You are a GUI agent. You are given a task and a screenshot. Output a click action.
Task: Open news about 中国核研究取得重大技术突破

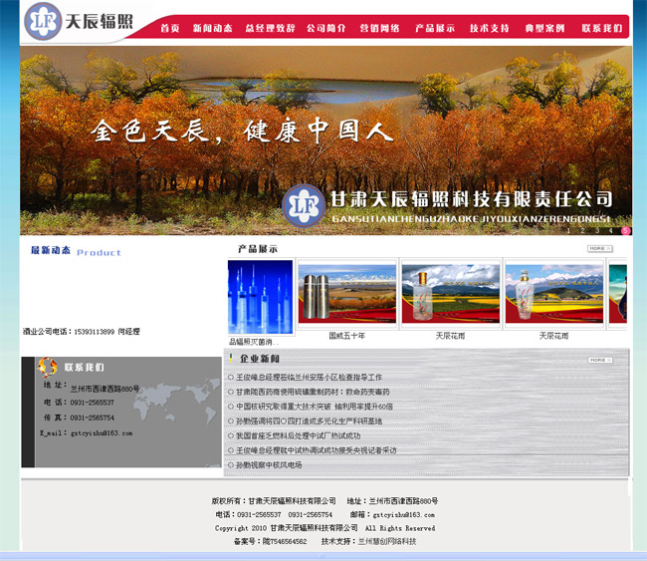pos(315,407)
